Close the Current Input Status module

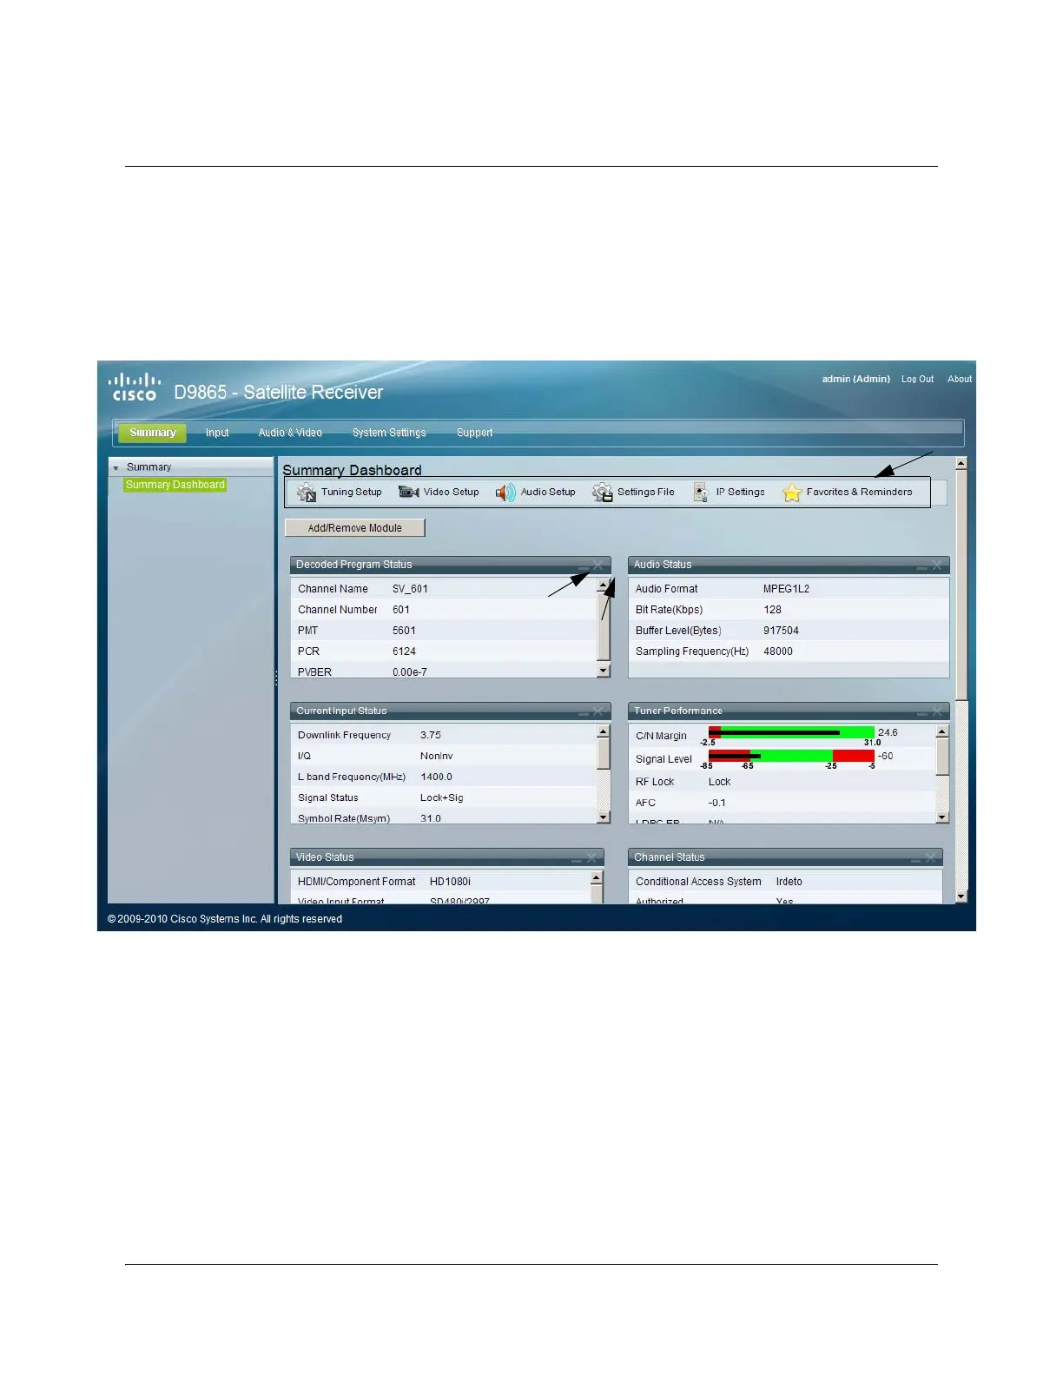pos(598,711)
